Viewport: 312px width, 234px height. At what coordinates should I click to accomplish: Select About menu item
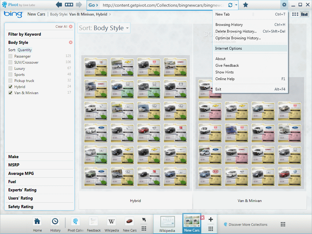(x=250, y=59)
